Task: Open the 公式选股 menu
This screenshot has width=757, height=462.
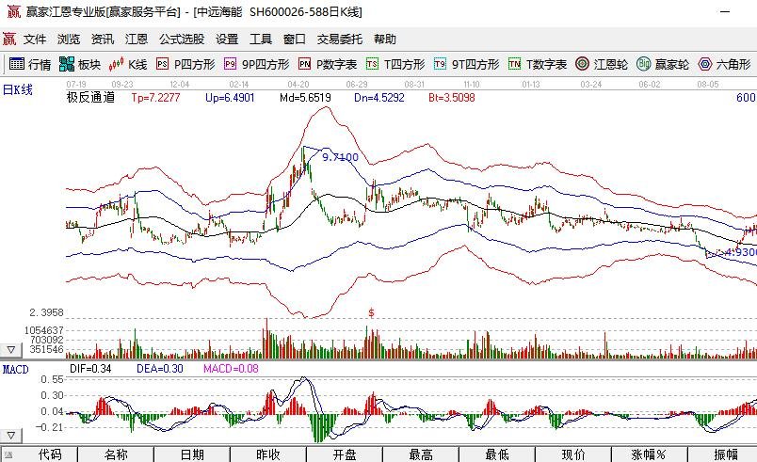Action: click(x=182, y=39)
